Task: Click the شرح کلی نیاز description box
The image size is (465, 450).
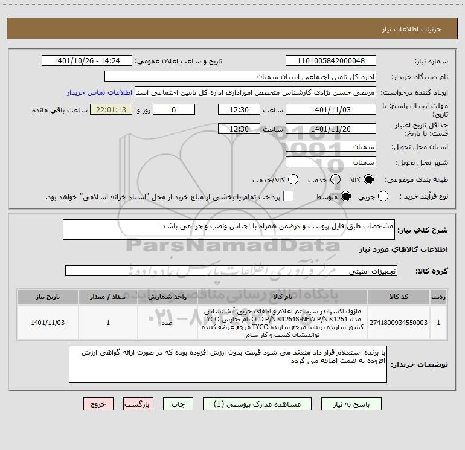Action: tap(229, 230)
